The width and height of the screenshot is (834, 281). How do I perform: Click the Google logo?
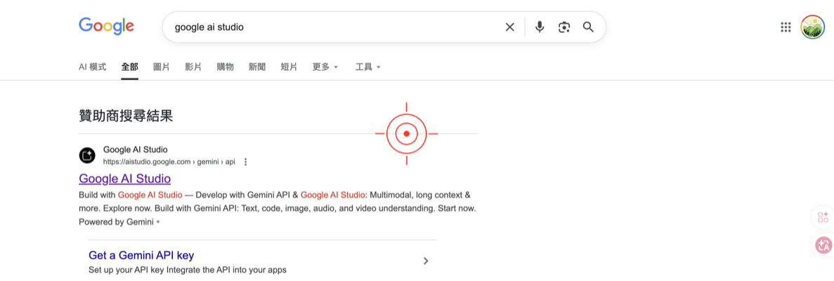106,26
